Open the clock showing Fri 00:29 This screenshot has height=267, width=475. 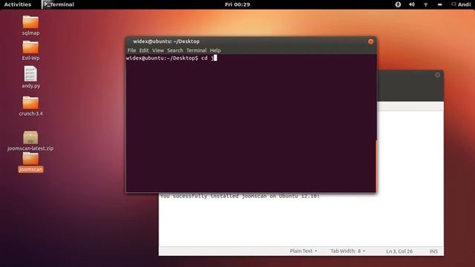[237, 4]
